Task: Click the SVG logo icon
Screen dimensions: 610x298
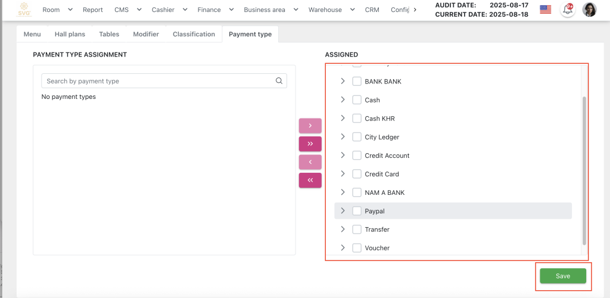Action: pos(24,10)
